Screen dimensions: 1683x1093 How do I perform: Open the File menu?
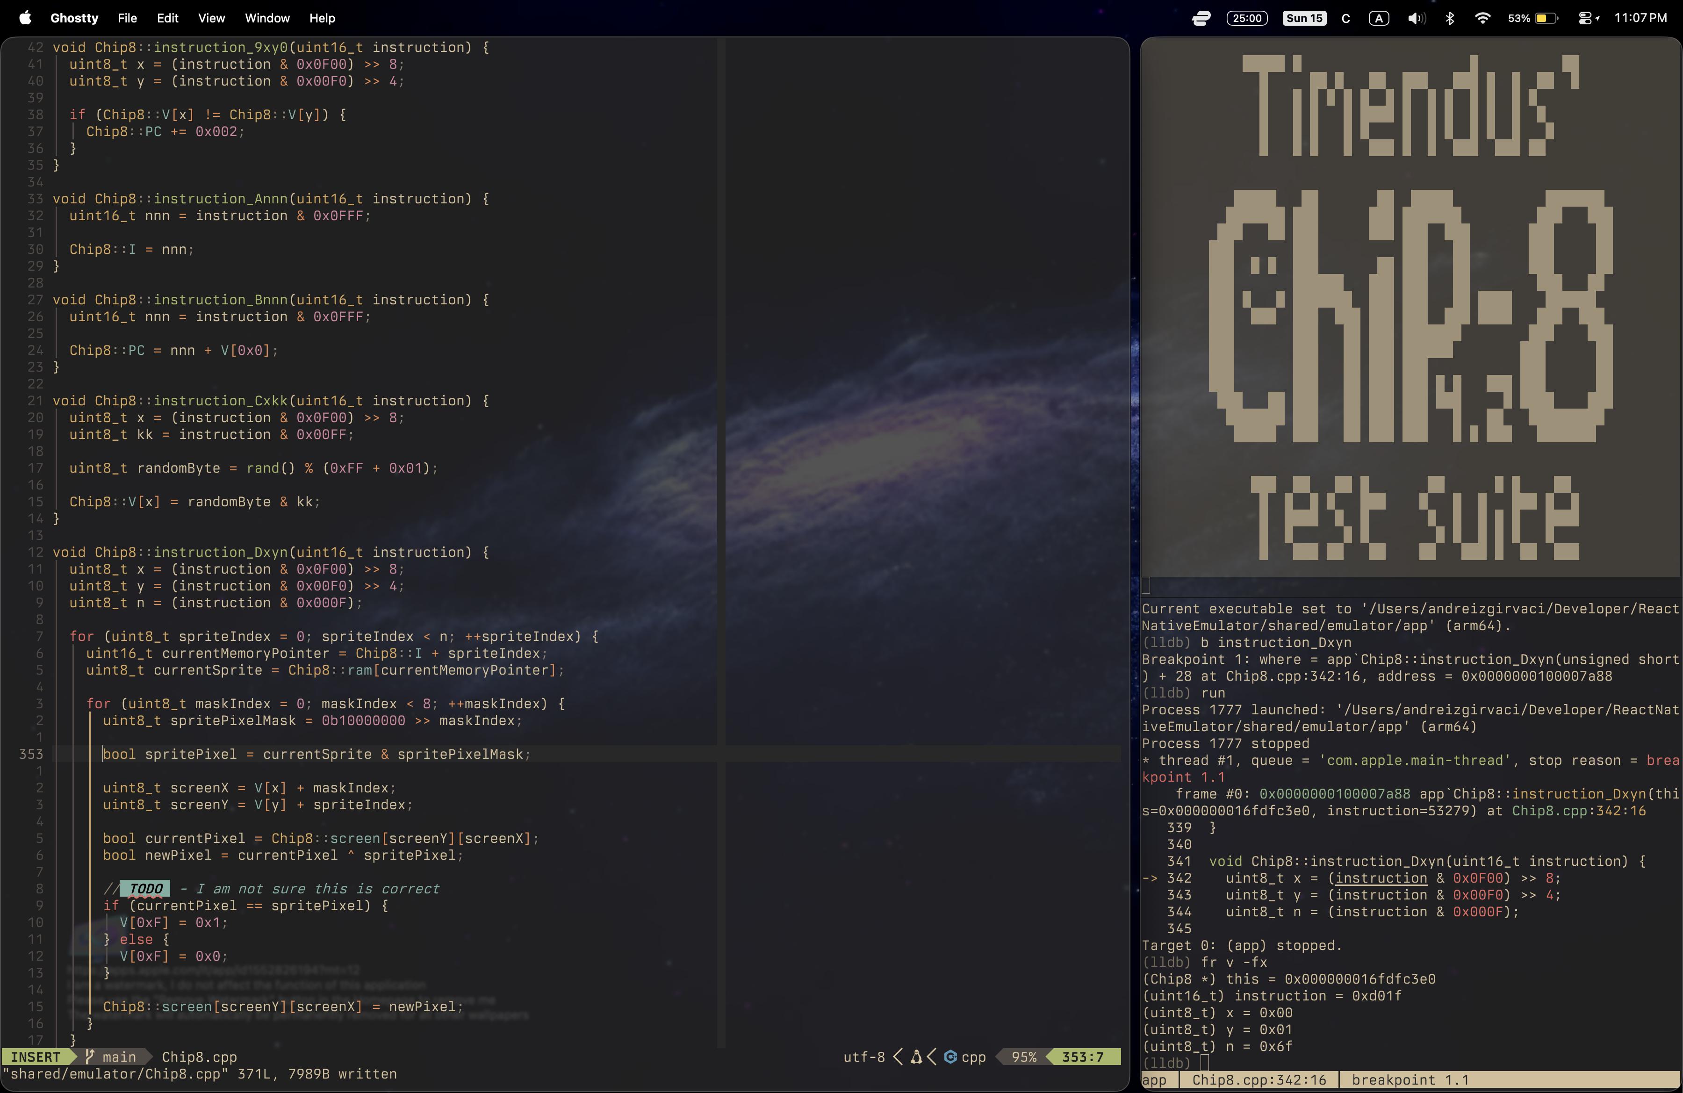[127, 18]
